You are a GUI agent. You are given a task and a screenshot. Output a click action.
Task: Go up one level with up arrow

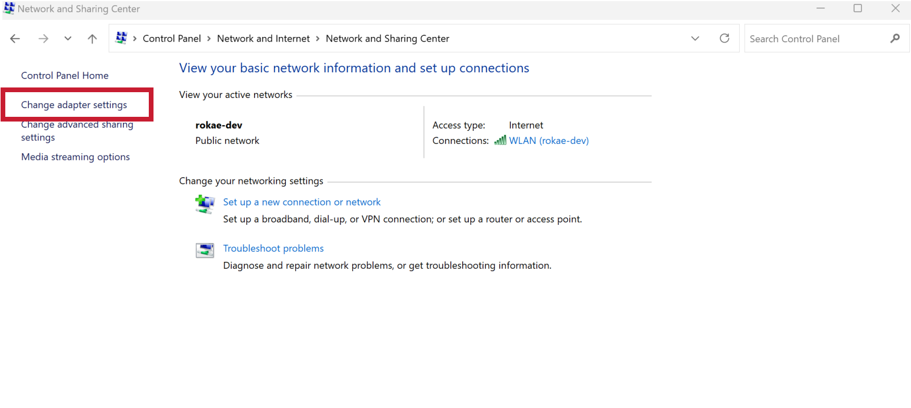(x=92, y=39)
